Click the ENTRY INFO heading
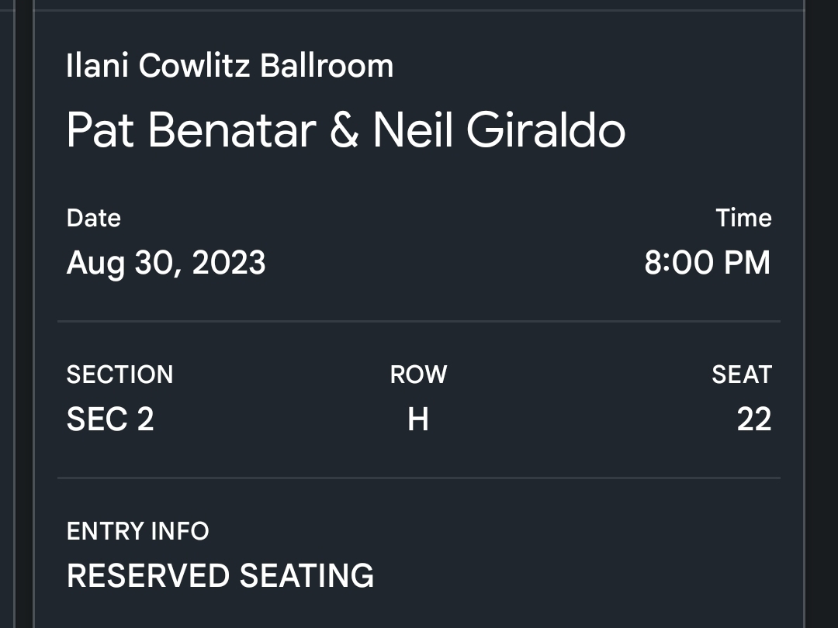This screenshot has height=628, width=838. [137, 531]
